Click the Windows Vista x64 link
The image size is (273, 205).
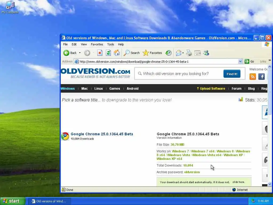click(x=207, y=155)
